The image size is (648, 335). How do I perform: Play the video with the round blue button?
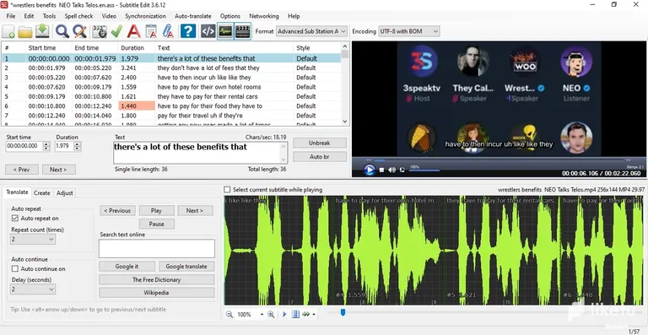click(369, 170)
